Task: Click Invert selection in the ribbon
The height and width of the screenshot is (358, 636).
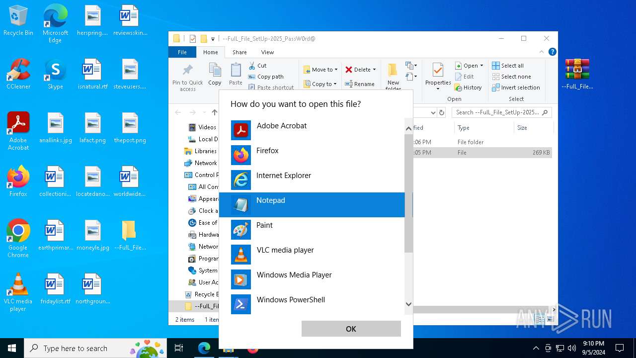Action: coord(516,88)
